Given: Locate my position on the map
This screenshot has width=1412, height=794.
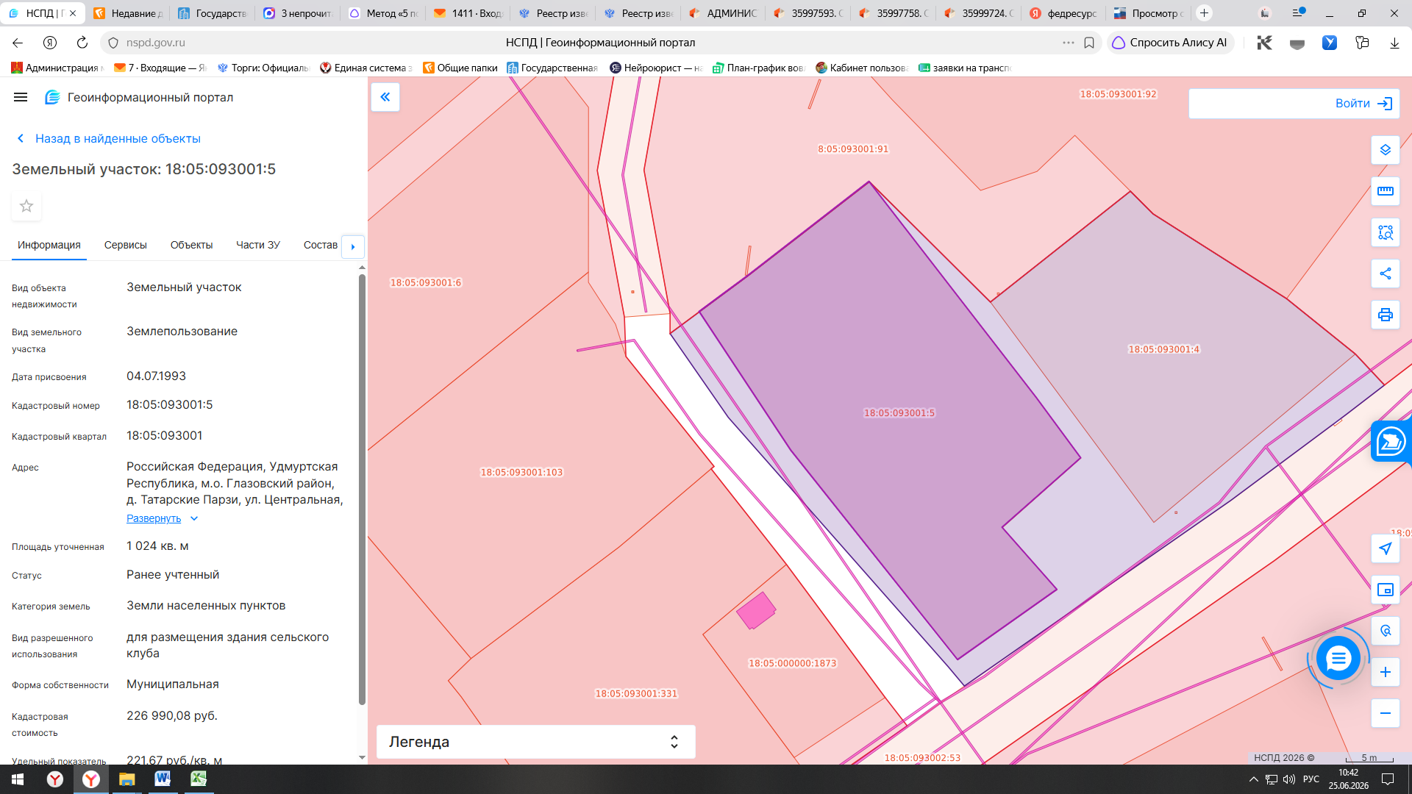Looking at the screenshot, I should point(1386,548).
